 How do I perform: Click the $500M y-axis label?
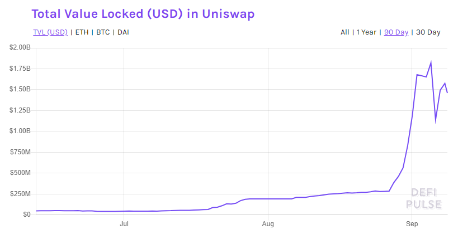point(20,173)
